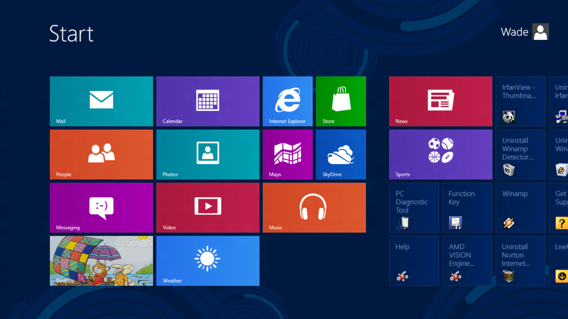Screen dimensions: 568x319
Task: Open the Store tile
Action: tap(341, 102)
